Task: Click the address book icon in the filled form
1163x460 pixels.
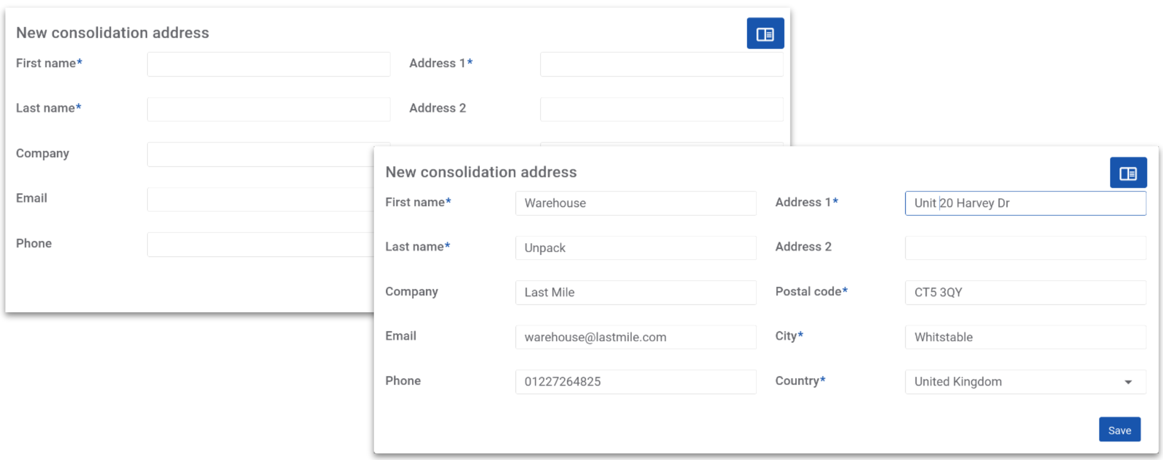Action: click(x=1128, y=173)
